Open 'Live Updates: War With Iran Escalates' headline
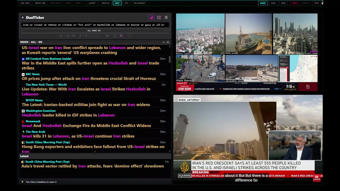The width and height of the screenshot is (340, 191). pyautogui.click(x=86, y=92)
